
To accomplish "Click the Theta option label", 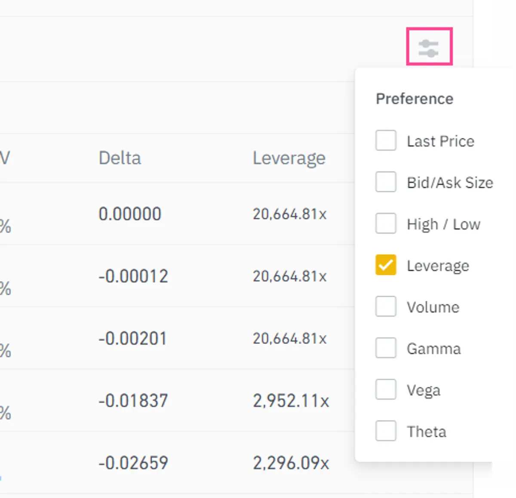I will [427, 431].
